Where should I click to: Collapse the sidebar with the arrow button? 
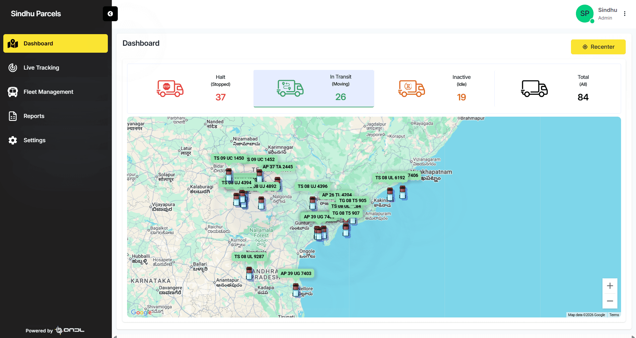coord(110,14)
